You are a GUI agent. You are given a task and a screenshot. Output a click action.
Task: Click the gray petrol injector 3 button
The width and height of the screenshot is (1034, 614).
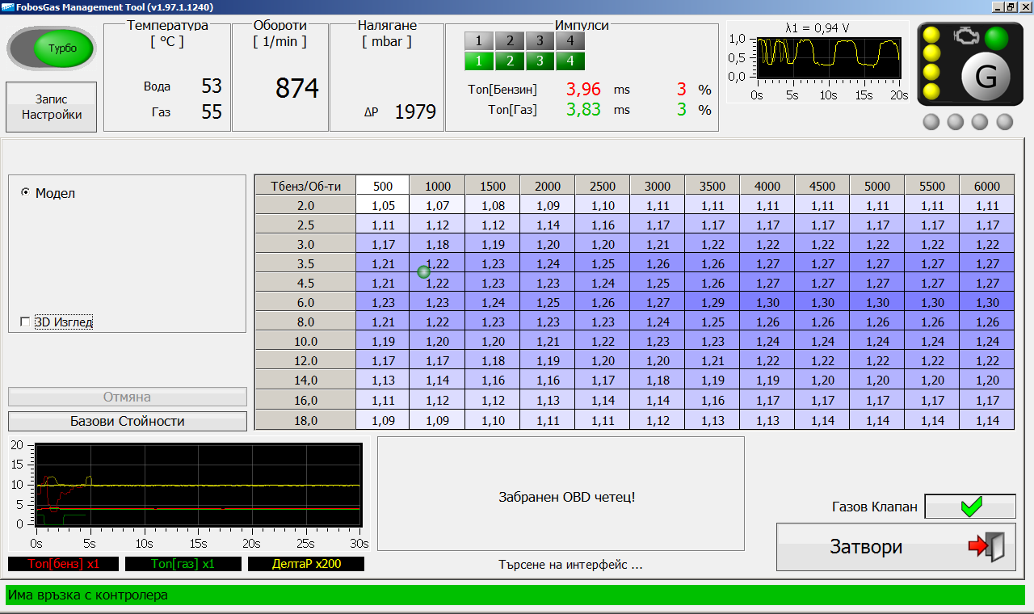click(x=540, y=40)
